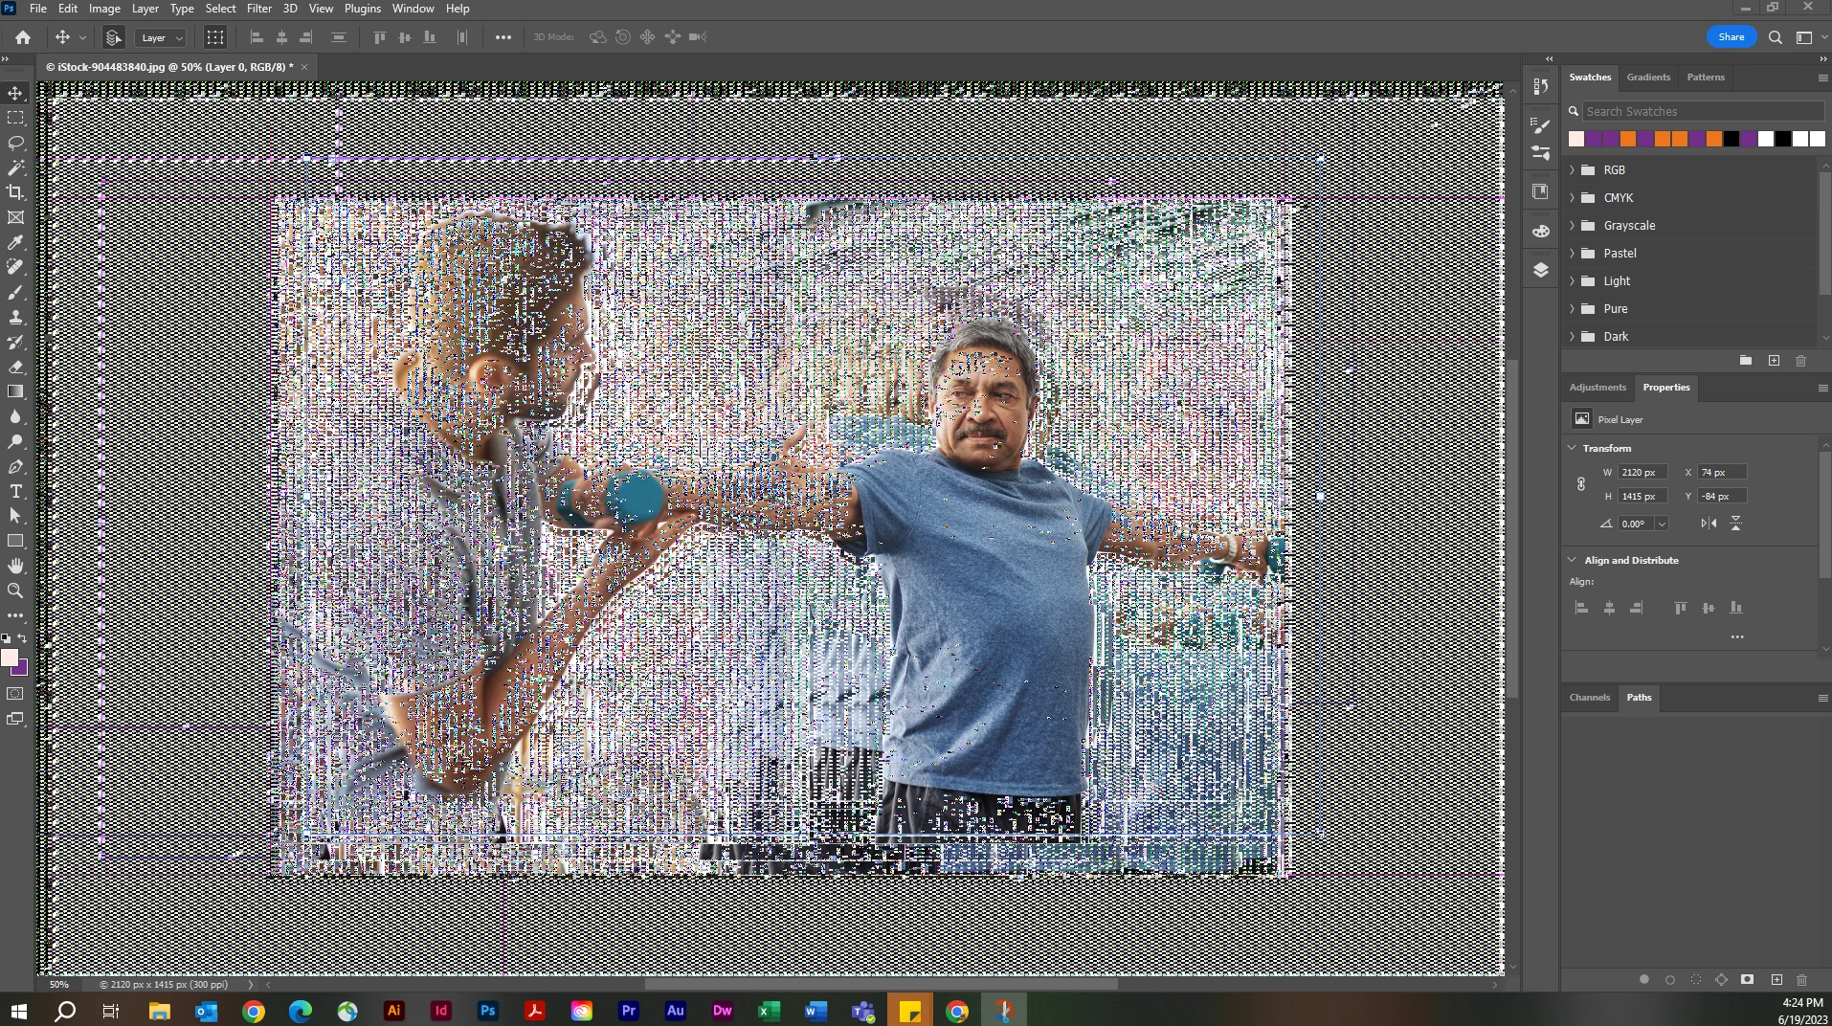Image resolution: width=1832 pixels, height=1026 pixels.
Task: Select the Horizontal Type tool
Action: tap(15, 491)
